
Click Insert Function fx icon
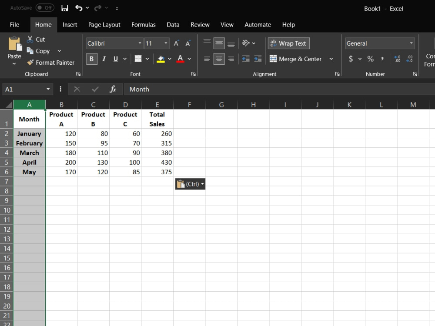(113, 89)
